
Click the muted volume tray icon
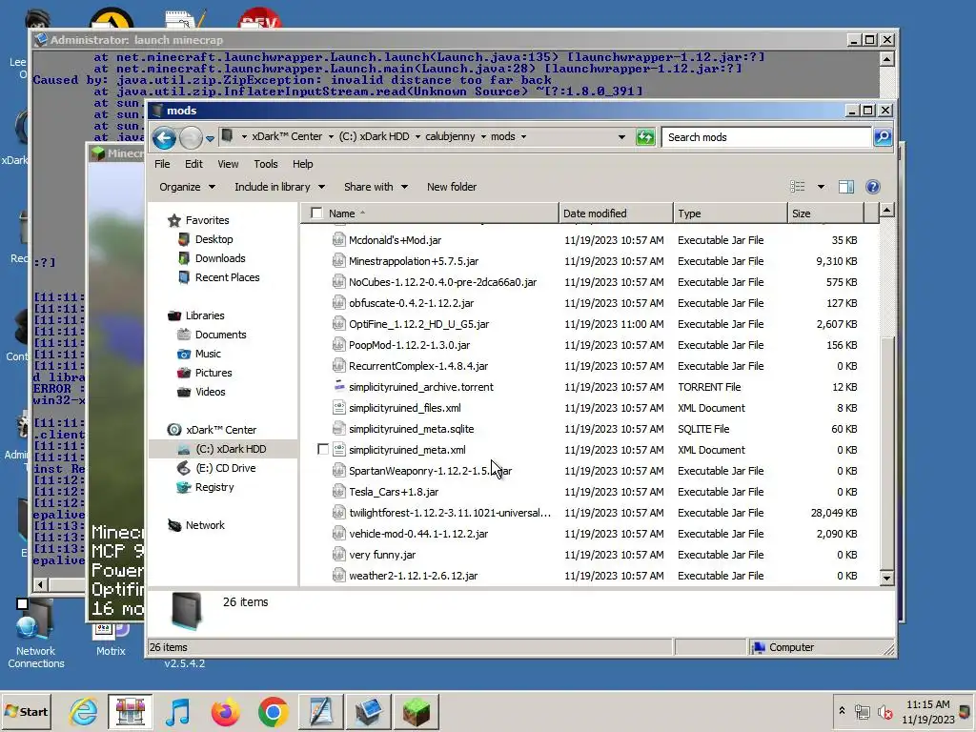tap(884, 711)
